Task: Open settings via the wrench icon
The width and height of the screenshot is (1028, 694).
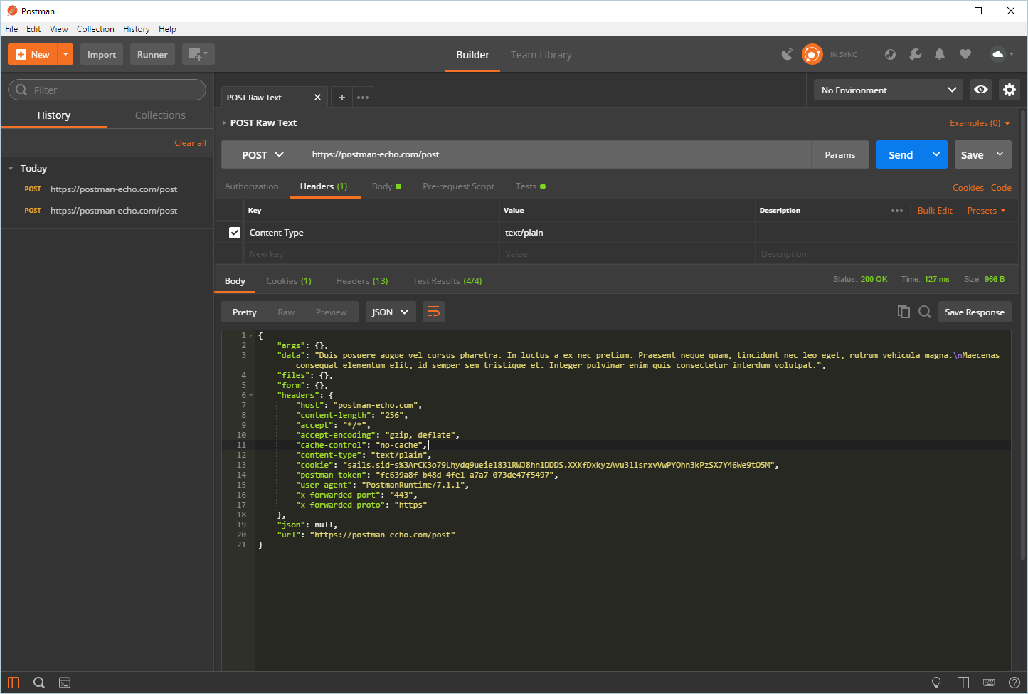Action: point(916,54)
